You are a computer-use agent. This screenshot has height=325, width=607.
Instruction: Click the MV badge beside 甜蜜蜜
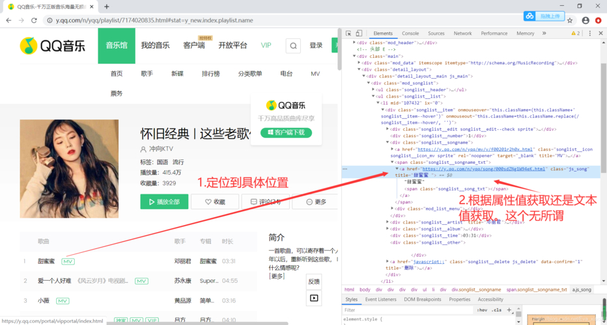[68, 261]
